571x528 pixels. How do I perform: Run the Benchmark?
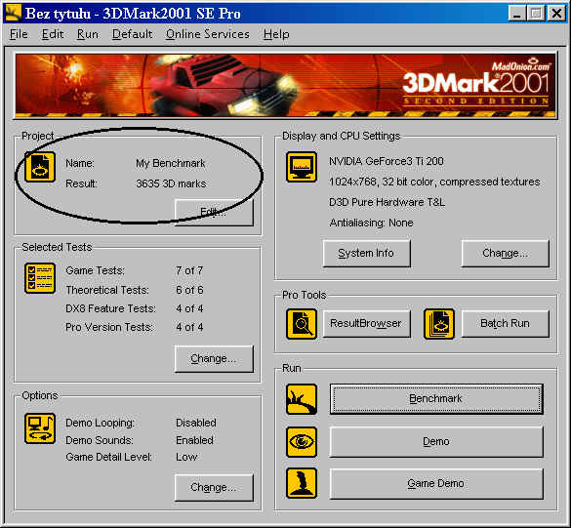(436, 399)
